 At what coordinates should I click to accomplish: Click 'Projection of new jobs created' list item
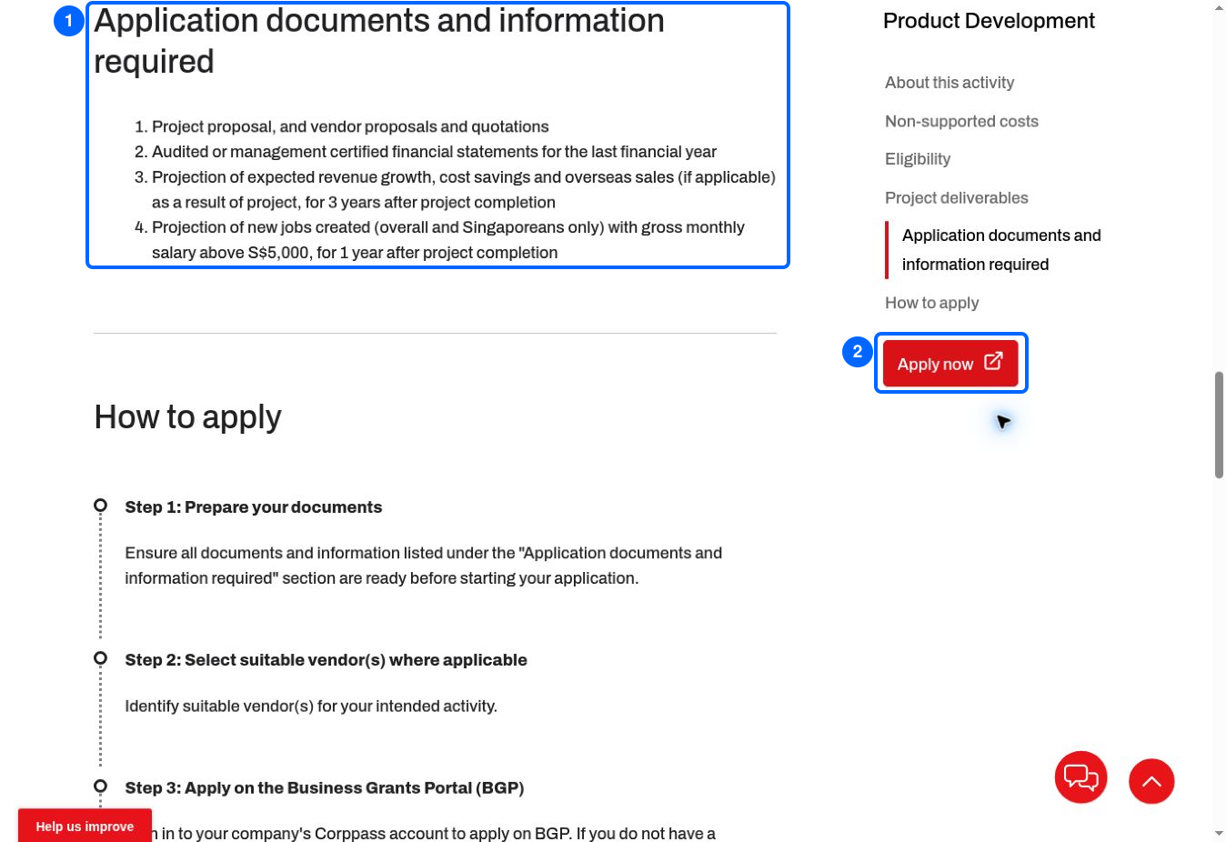[448, 240]
